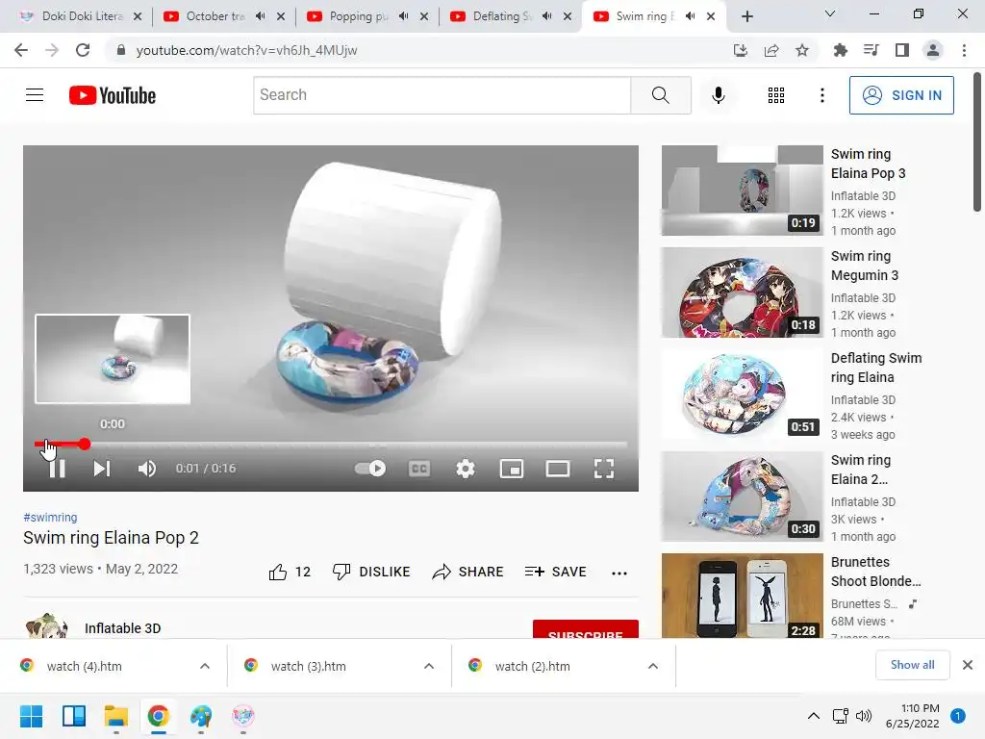Screen dimensions: 985x739
Task: Open media controls icon in toolbar
Action: point(871,50)
